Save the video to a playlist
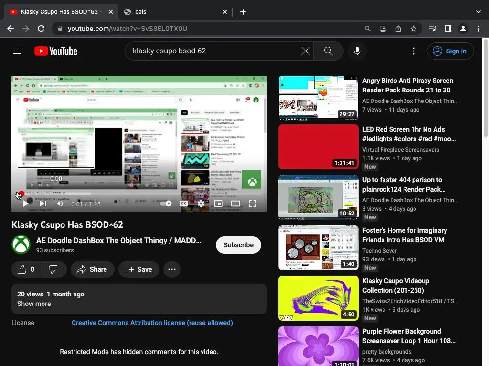The image size is (489, 366). click(x=138, y=269)
